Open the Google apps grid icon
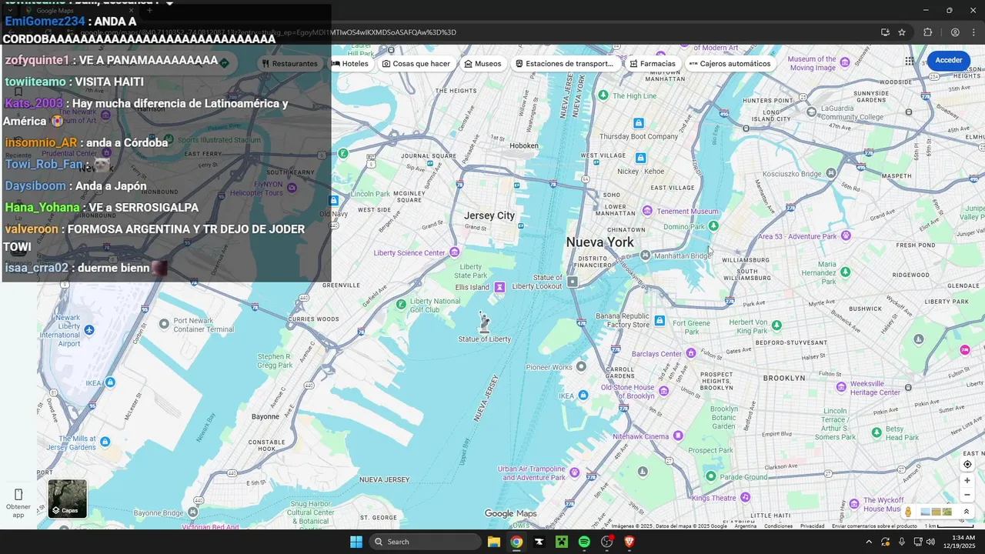Viewport: 985px width, 554px height. pos(910,61)
